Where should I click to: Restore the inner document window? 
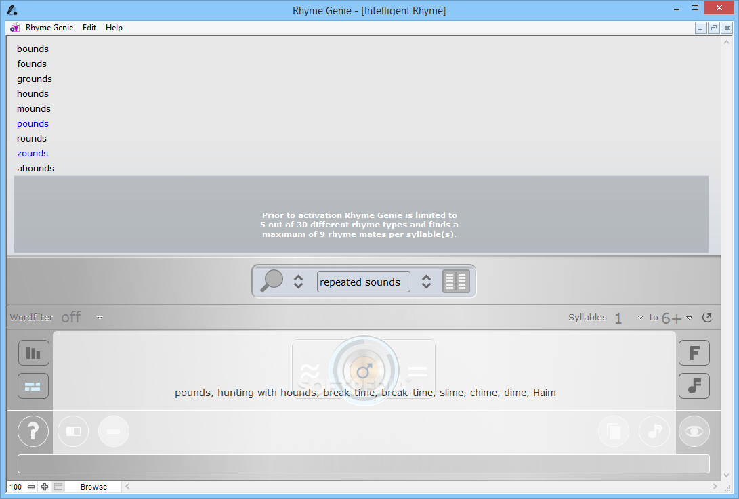tap(713, 28)
